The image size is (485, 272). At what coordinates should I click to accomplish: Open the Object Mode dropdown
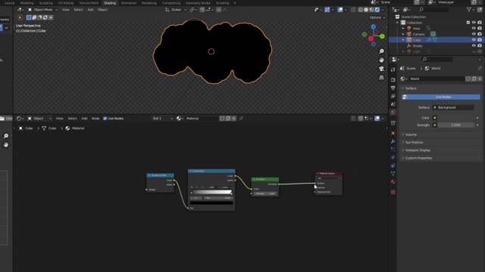click(x=42, y=10)
